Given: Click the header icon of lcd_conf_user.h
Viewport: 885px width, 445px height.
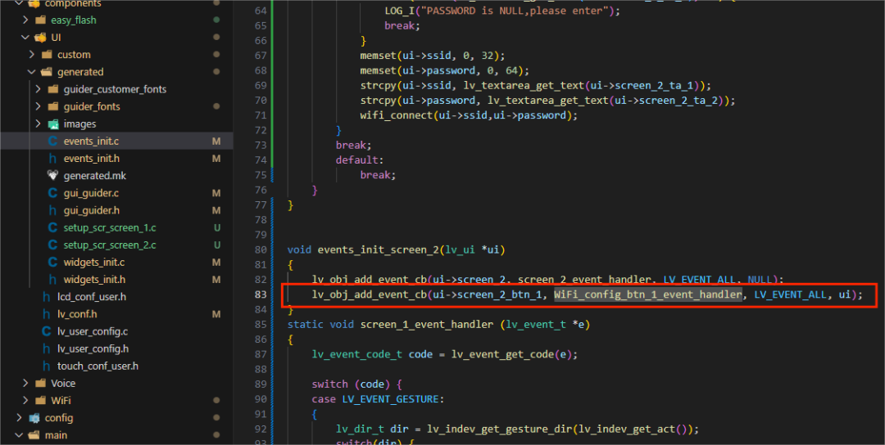Looking at the screenshot, I should pos(46,297).
